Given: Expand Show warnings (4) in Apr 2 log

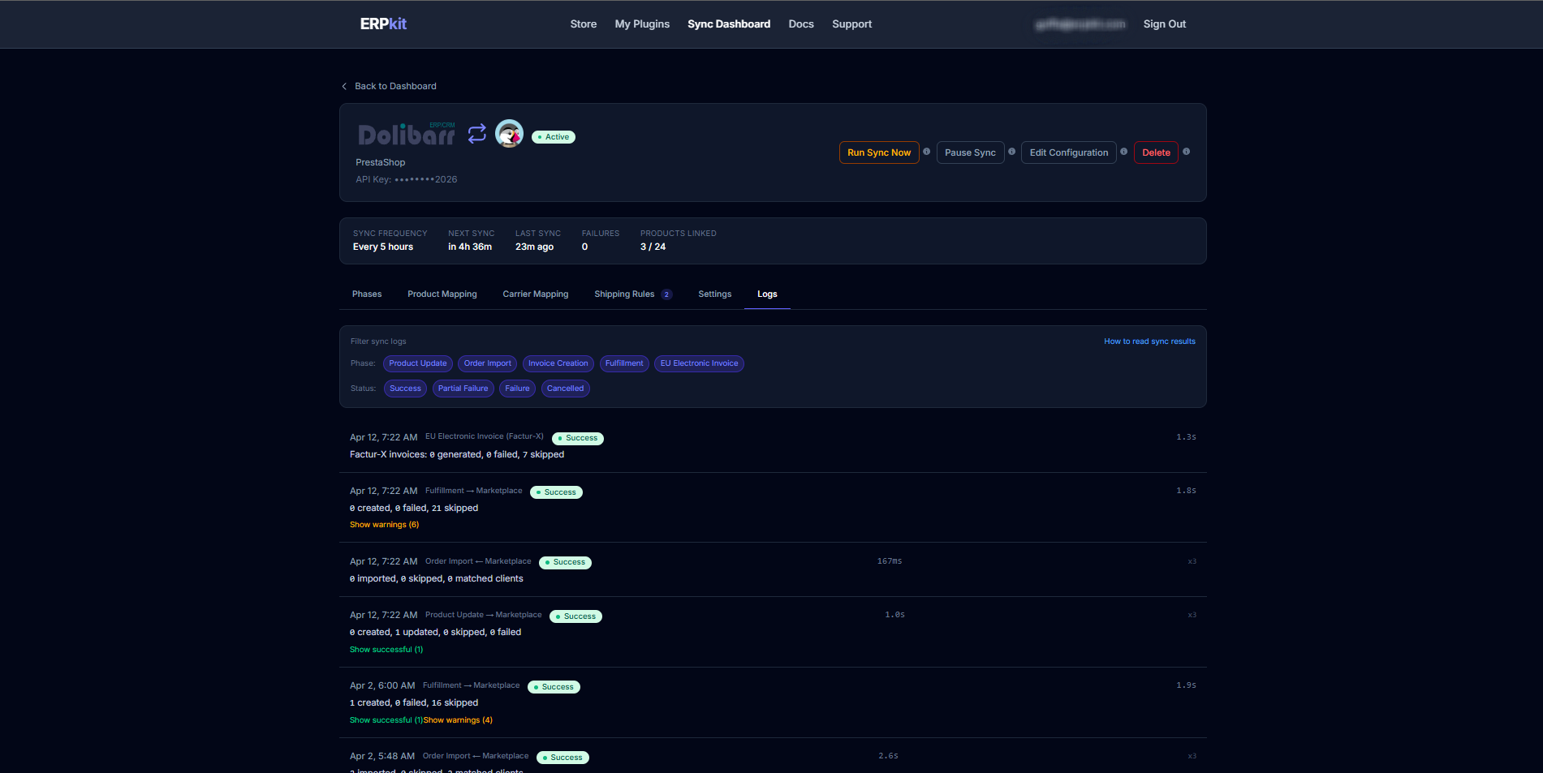Looking at the screenshot, I should pyautogui.click(x=458, y=720).
